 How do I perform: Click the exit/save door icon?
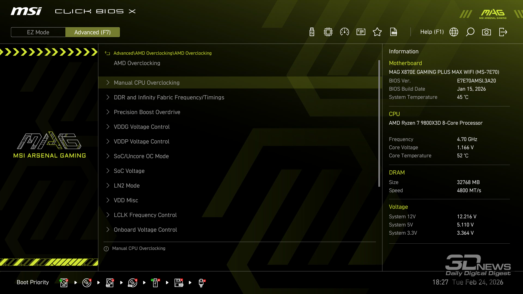tap(503, 32)
